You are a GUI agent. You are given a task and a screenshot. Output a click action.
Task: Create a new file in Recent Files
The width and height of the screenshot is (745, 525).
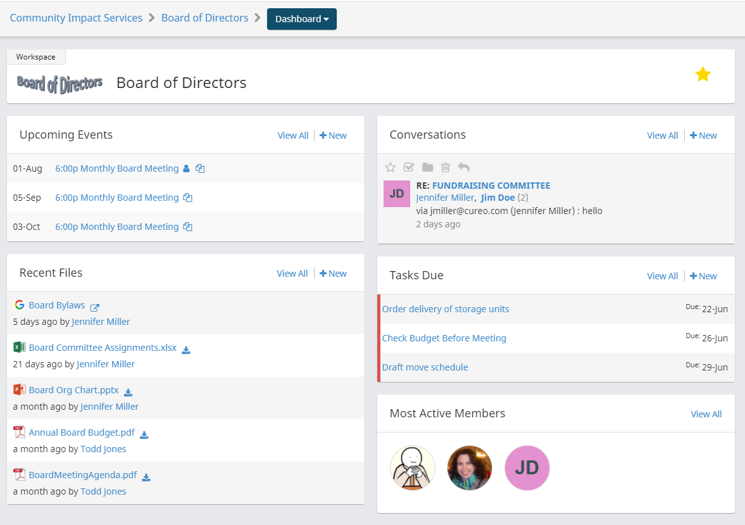pyautogui.click(x=333, y=274)
